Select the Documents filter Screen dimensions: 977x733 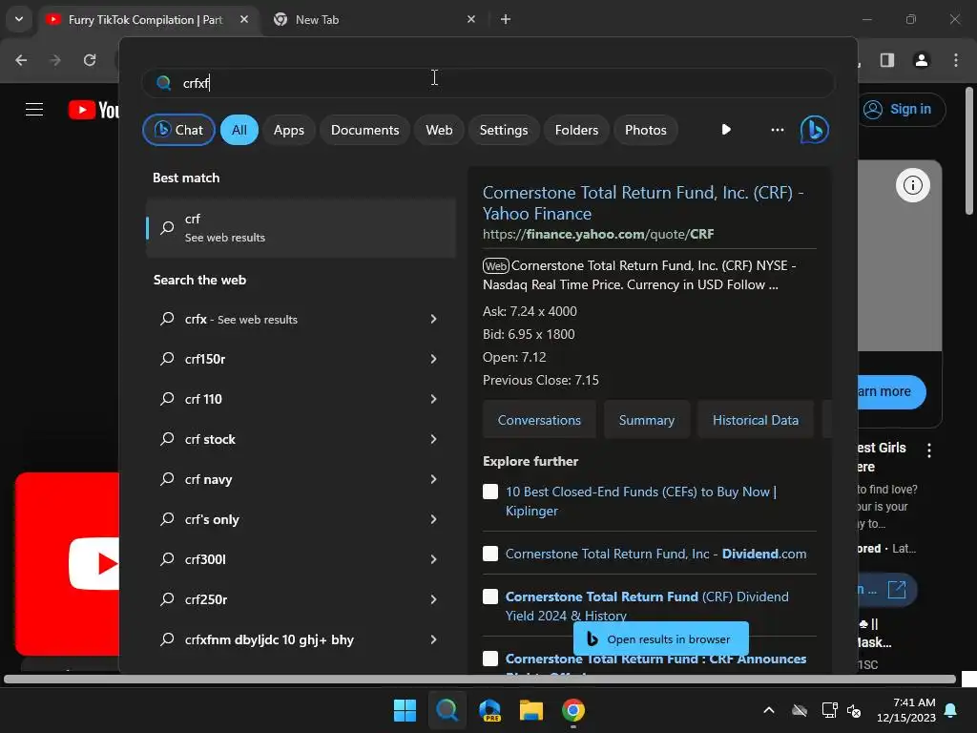click(364, 130)
